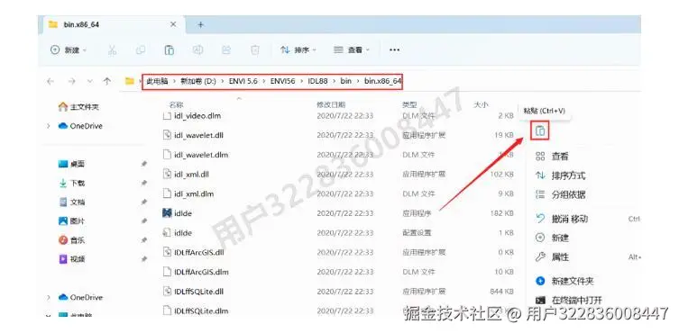Screen dimensions: 679x333
Task: Go back with the left arrow
Action: (x=50, y=81)
